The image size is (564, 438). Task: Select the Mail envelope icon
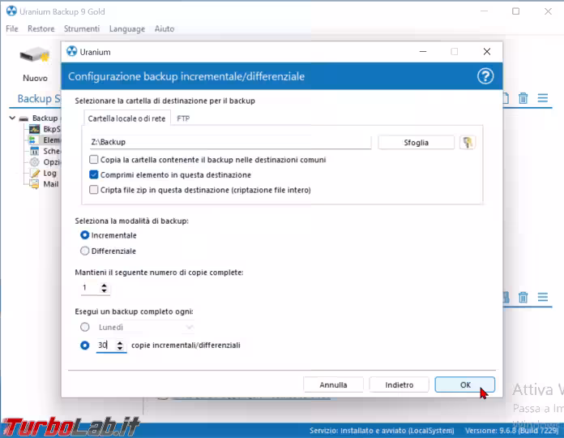[x=35, y=184]
